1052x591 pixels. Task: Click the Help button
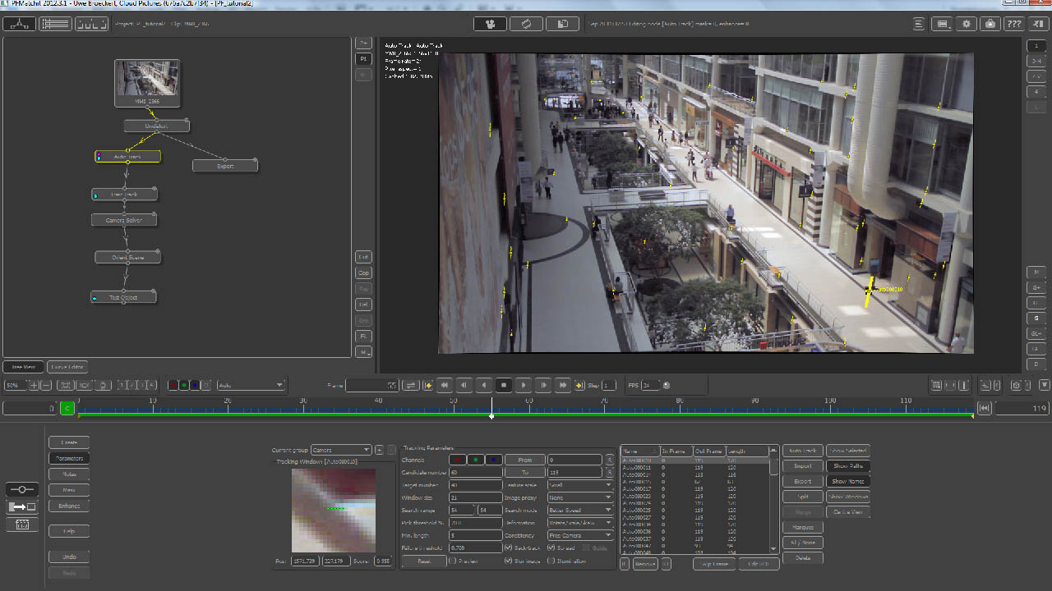69,531
